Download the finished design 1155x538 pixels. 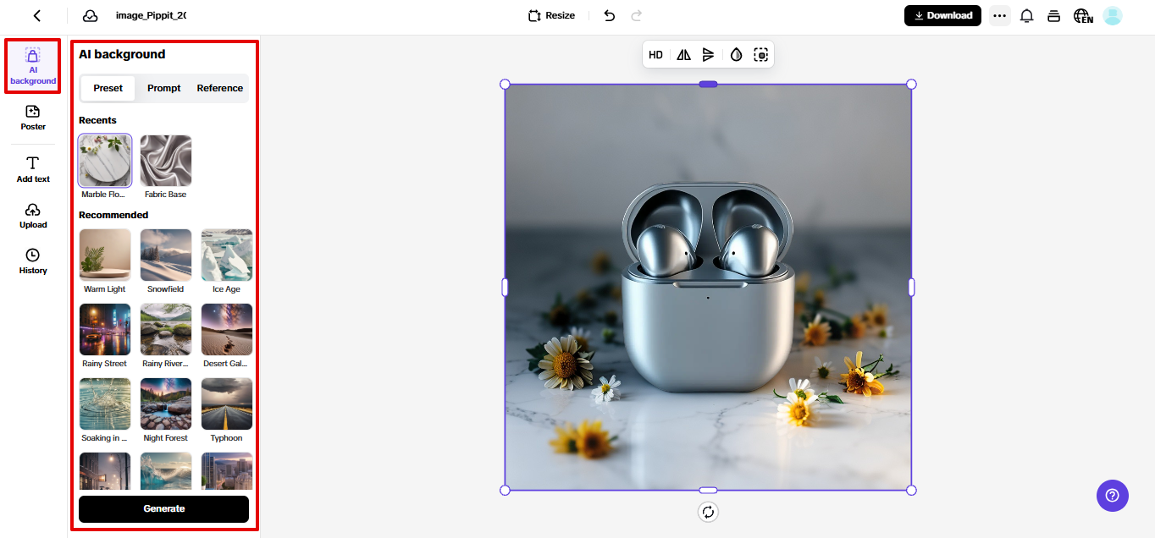pyautogui.click(x=942, y=15)
